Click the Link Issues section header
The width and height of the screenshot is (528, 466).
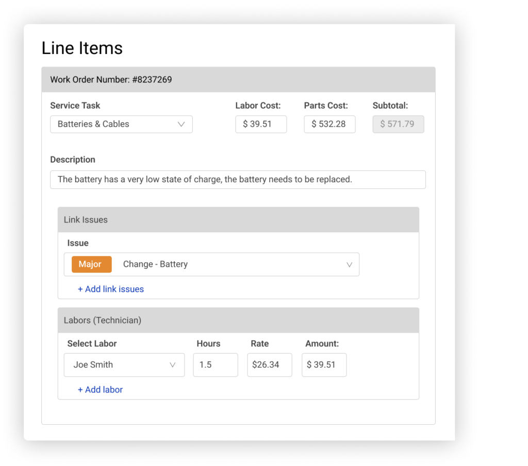point(86,219)
